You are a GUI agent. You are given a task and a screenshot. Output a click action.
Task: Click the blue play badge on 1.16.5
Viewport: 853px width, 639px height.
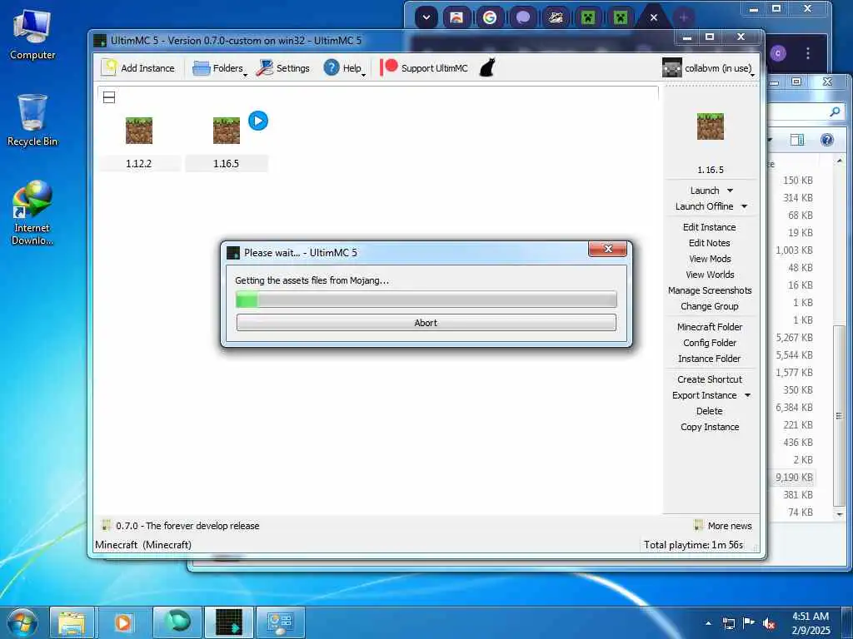pyautogui.click(x=258, y=121)
